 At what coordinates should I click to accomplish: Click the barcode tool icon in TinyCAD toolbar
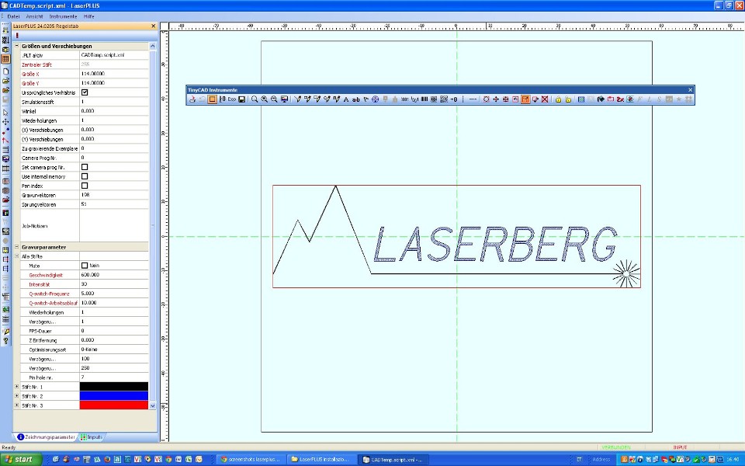(424, 99)
